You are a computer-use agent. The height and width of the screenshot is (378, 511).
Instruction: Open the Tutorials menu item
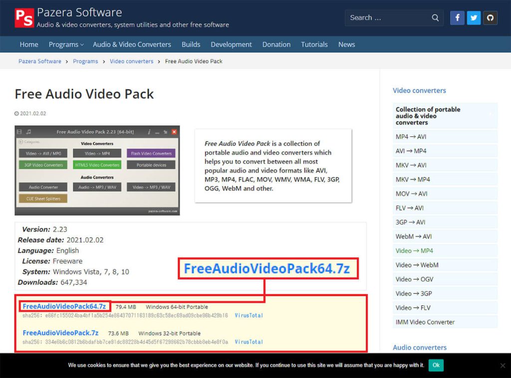click(314, 44)
